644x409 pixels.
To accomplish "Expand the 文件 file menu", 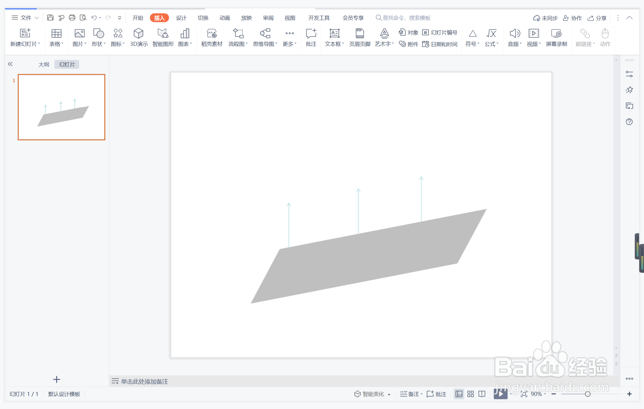I will (x=25, y=18).
